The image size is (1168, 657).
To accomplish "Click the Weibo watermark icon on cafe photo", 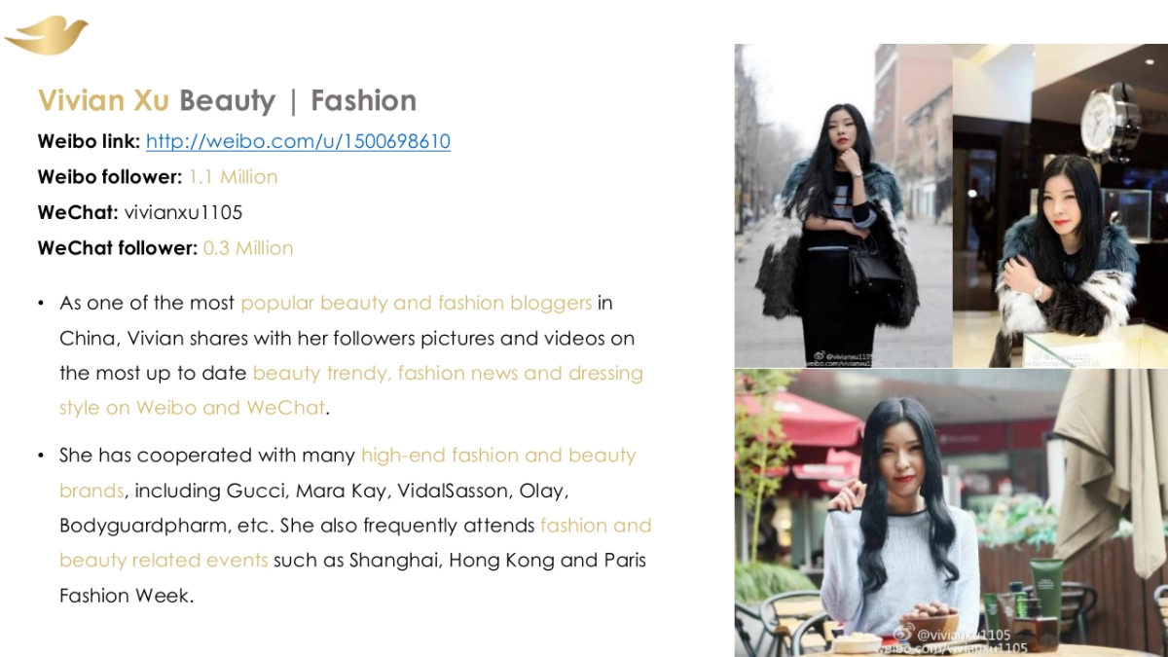I will (903, 633).
